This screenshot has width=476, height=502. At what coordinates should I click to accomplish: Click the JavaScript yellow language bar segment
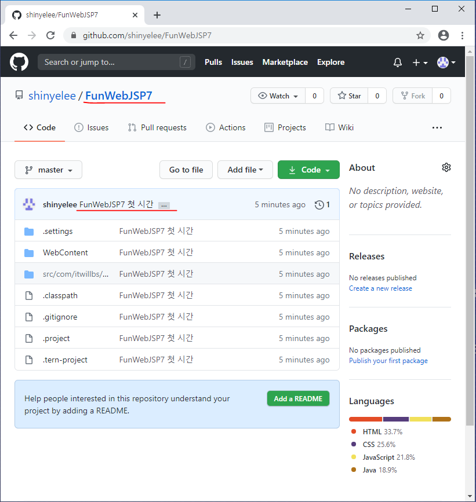coord(420,419)
